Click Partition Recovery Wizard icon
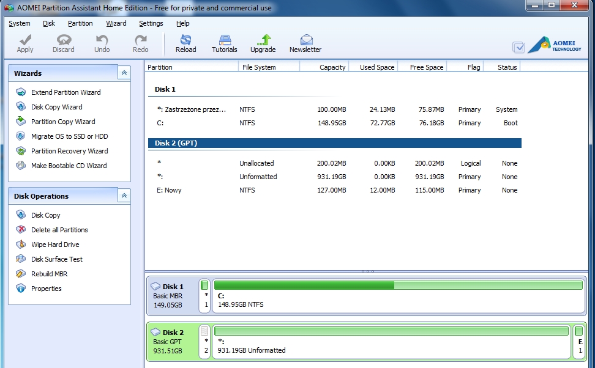The width and height of the screenshot is (595, 368). pos(21,151)
